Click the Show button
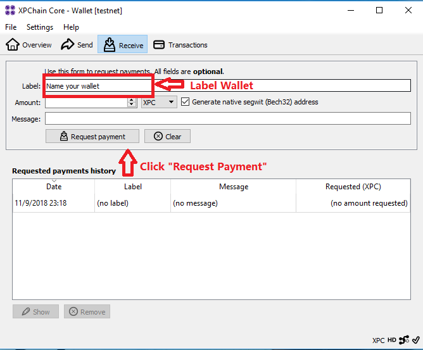Viewport: 423px width, 350px height. [35, 312]
